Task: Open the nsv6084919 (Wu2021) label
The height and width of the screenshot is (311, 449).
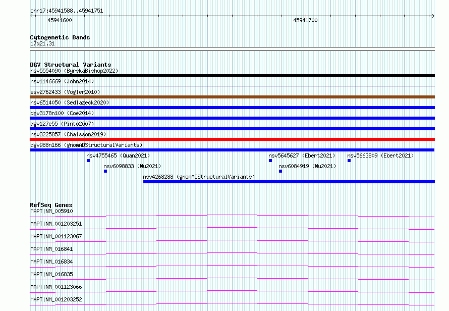Action: coord(307,166)
